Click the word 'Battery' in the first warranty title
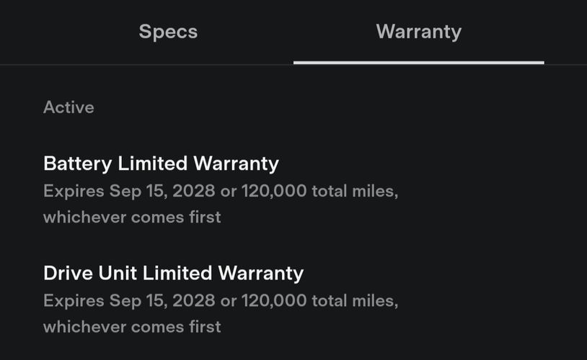 (77, 163)
